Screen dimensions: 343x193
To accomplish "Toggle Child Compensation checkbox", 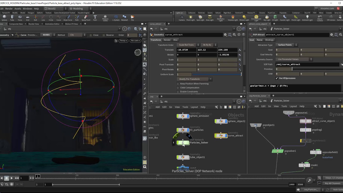I will tap(178, 88).
